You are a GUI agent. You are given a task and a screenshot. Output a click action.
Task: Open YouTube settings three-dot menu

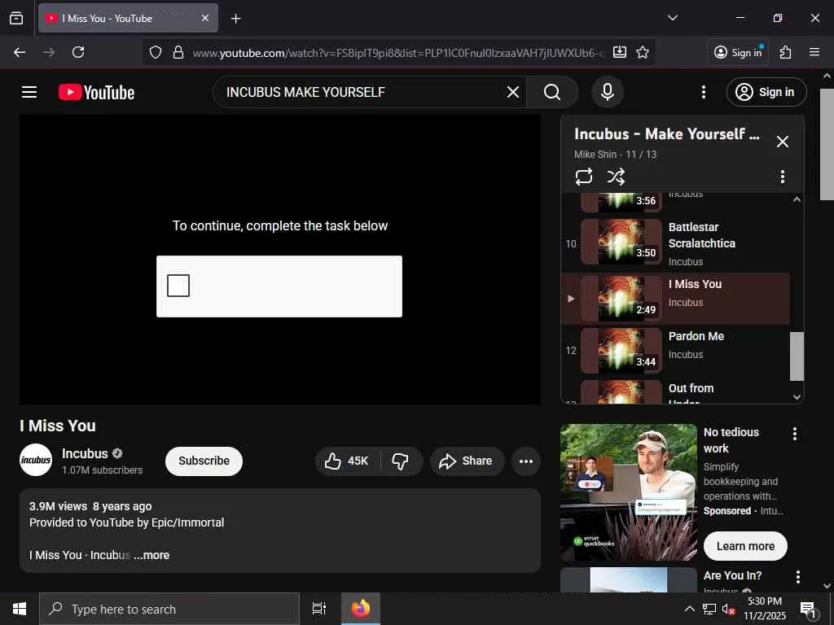(x=703, y=92)
